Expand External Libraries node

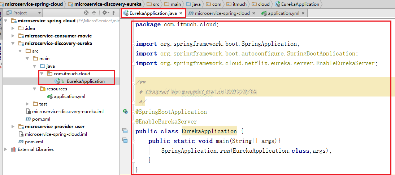5,149
